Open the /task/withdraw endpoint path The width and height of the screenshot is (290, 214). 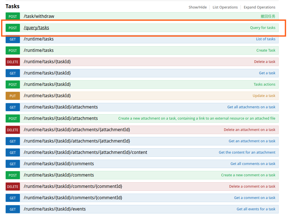(x=39, y=16)
